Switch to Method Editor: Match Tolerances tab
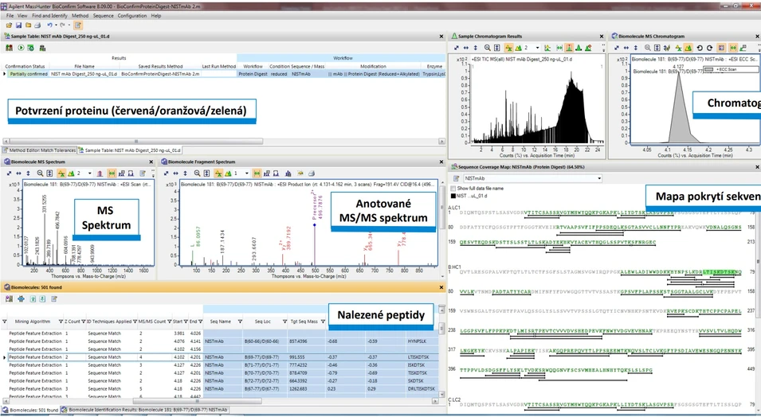Screen dimensions: 761x417 tap(40, 150)
